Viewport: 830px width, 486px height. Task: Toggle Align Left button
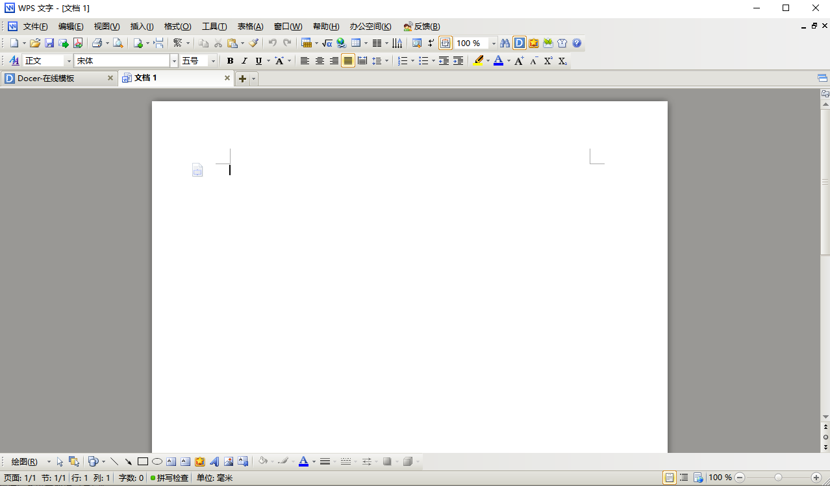(305, 61)
